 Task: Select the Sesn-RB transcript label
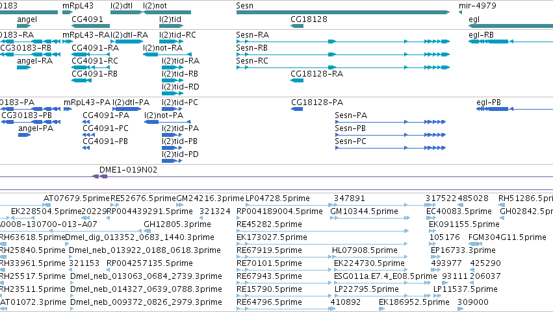coord(252,48)
